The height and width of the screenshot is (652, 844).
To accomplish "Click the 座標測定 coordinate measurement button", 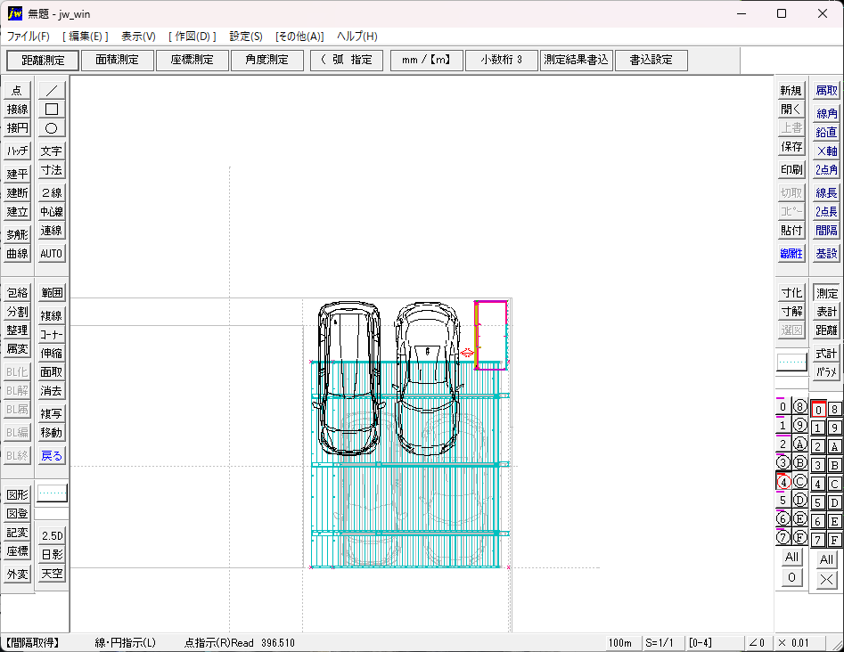I will (x=193, y=60).
